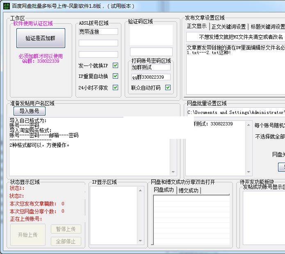Click scroll-down arrow in account import text box
The image size is (285, 254).
click(x=173, y=172)
